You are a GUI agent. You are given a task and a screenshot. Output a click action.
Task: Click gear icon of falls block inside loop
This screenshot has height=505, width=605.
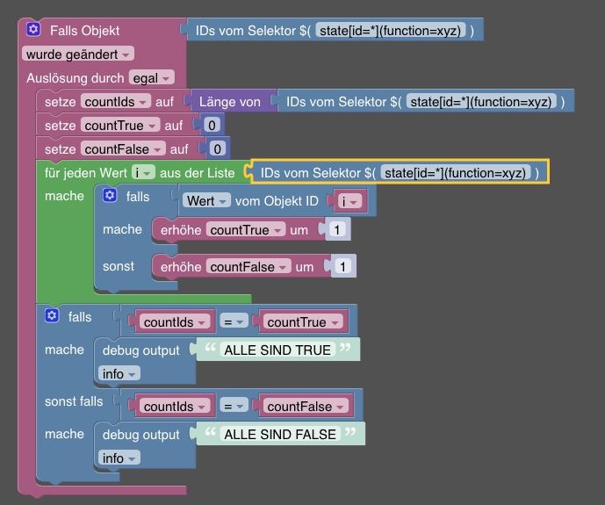[x=110, y=195]
